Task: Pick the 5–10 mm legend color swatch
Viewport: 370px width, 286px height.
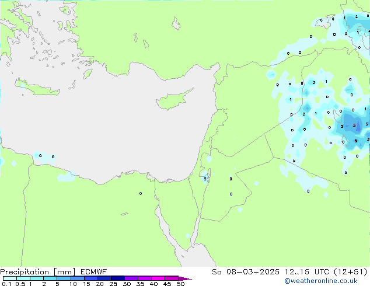Action: (x=64, y=278)
